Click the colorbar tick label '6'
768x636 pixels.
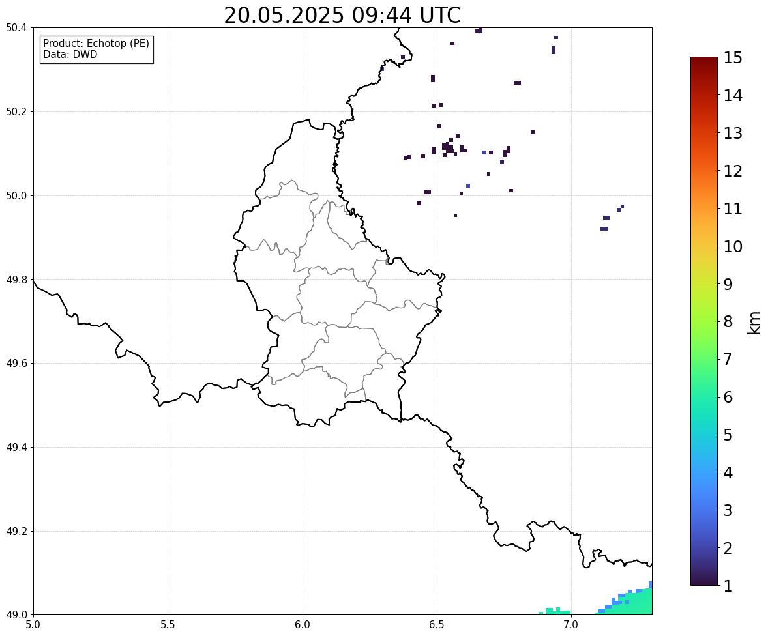[728, 397]
